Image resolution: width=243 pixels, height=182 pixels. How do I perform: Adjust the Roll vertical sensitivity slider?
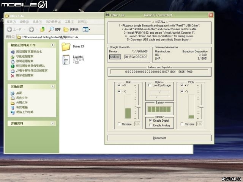pos(137,107)
